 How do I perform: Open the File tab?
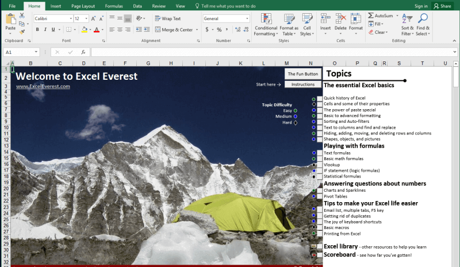coord(12,6)
